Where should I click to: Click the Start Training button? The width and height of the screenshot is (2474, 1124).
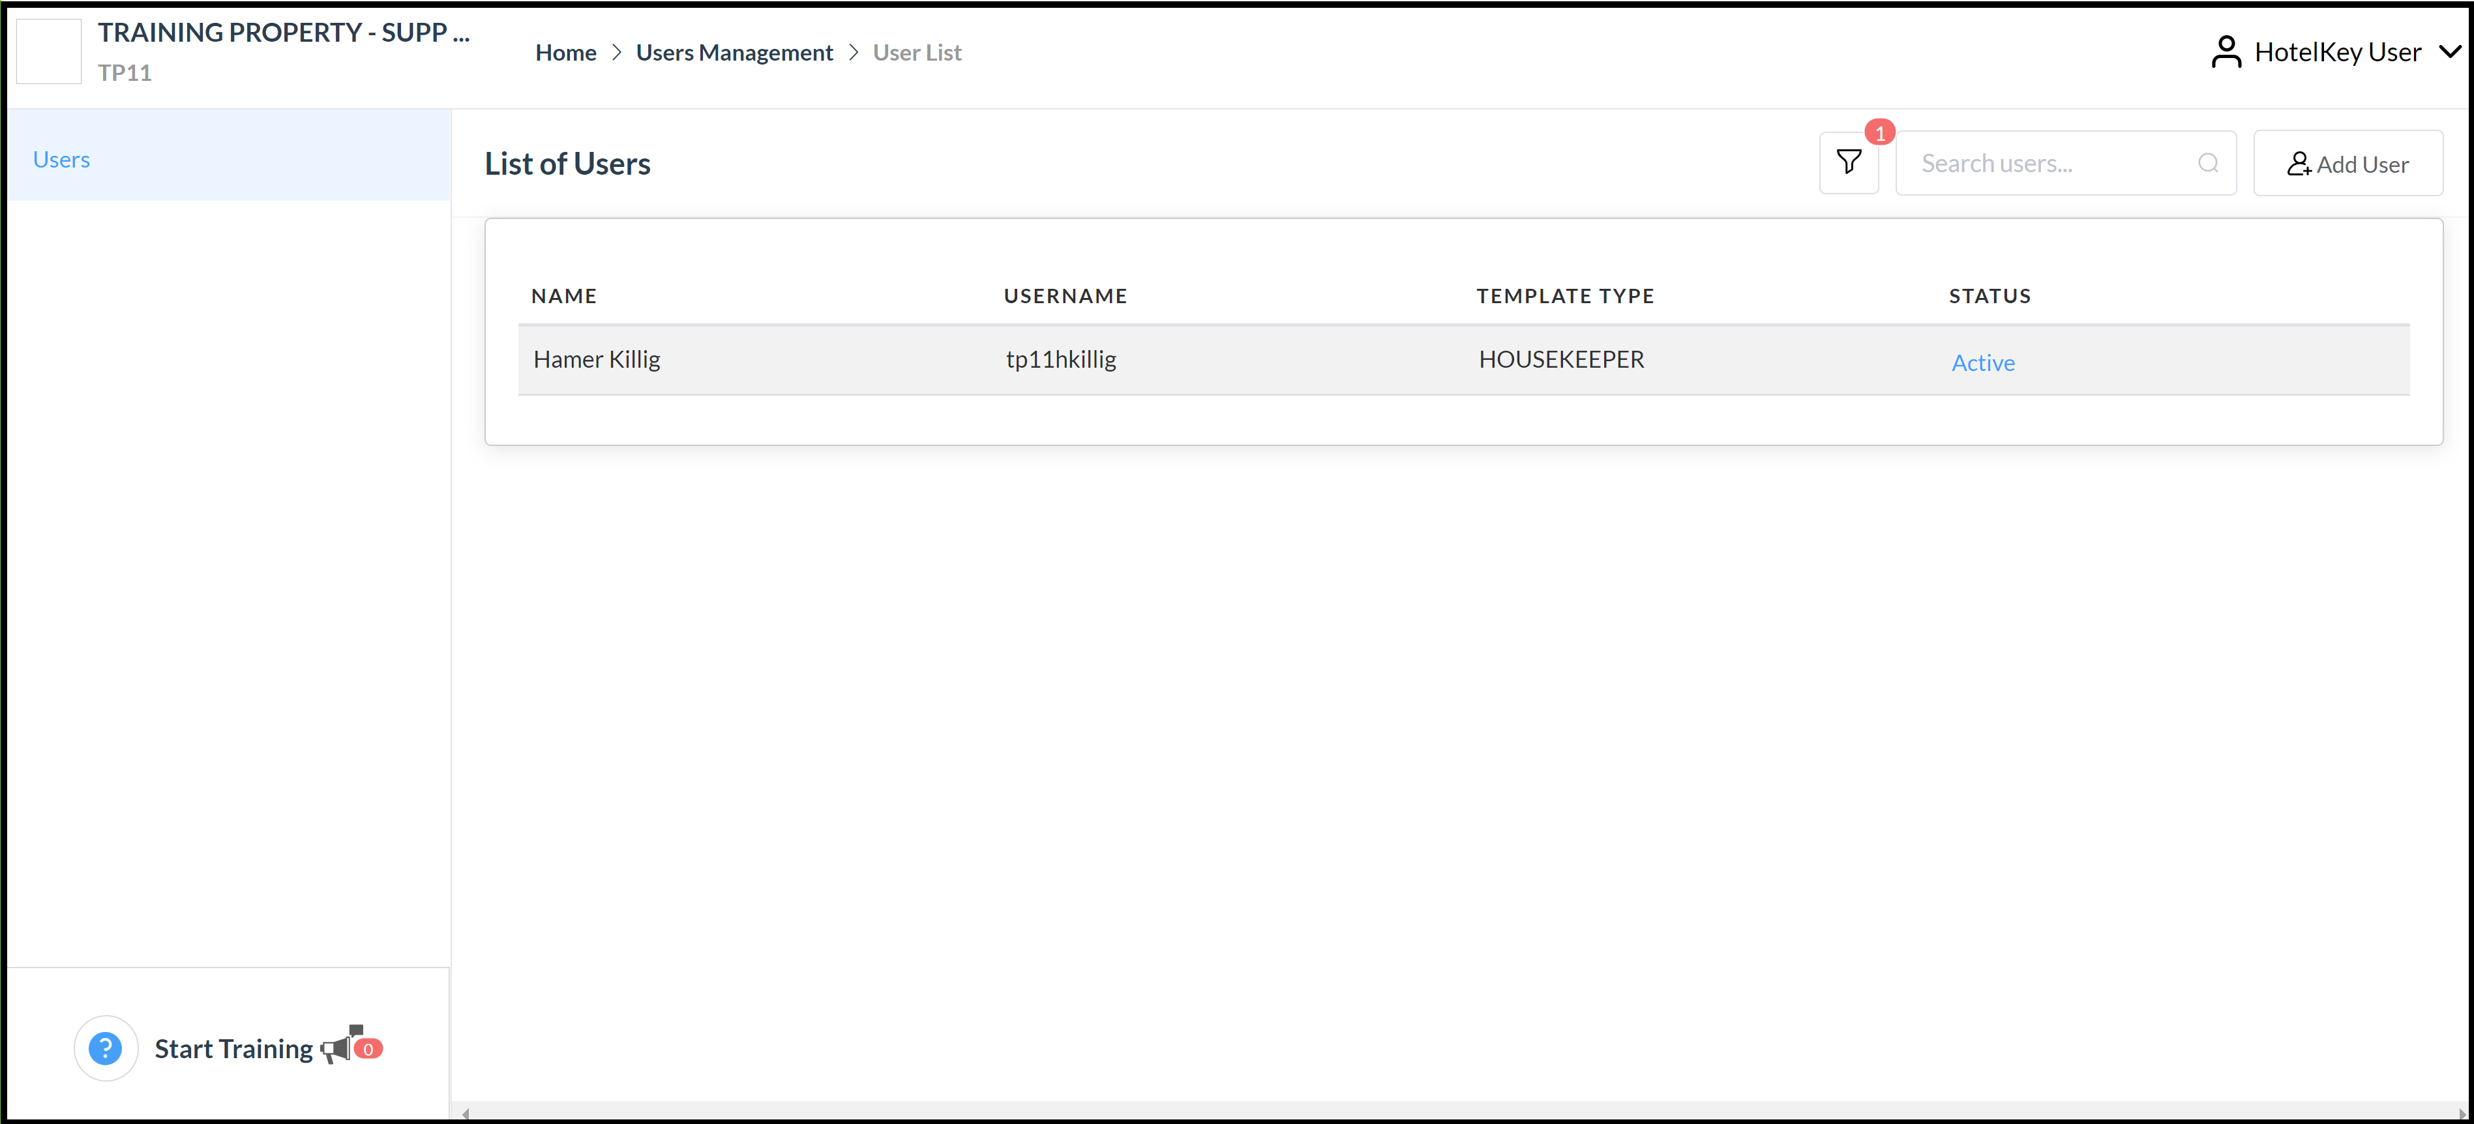click(234, 1048)
